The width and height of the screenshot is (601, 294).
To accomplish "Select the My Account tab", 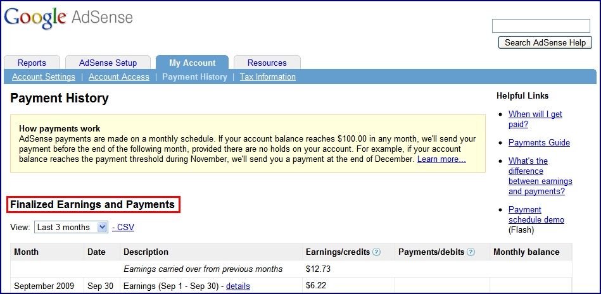I will pyautogui.click(x=193, y=63).
